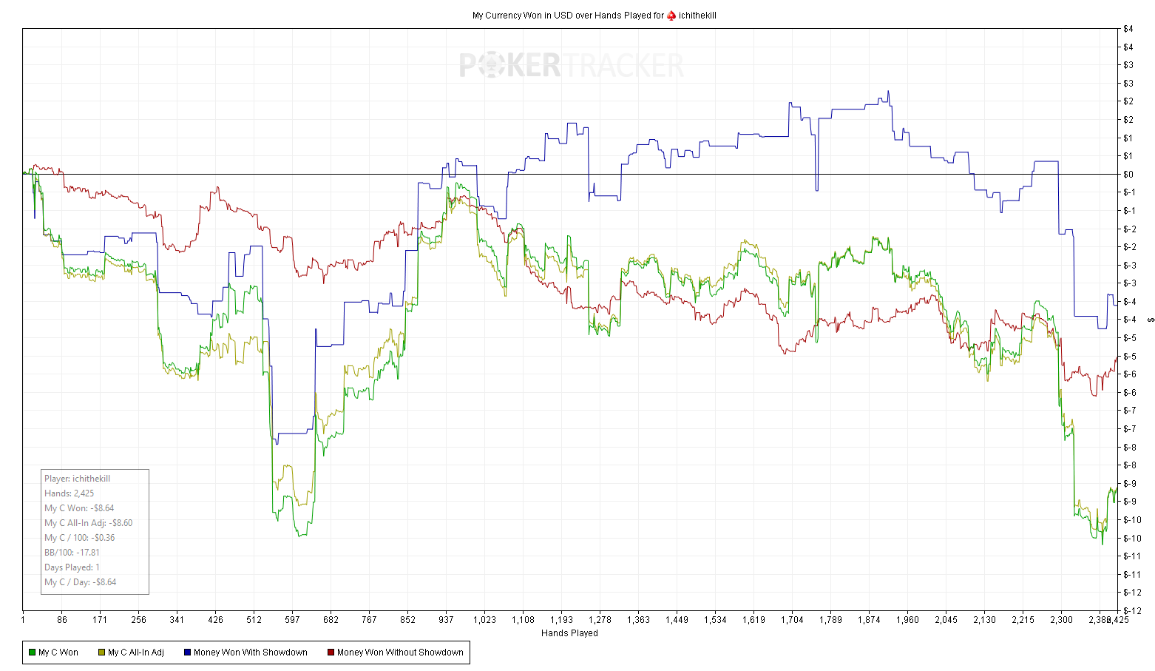The width and height of the screenshot is (1155, 671).
Task: Click 'My C / 100: -$0.36' stat line
Action: coord(80,538)
